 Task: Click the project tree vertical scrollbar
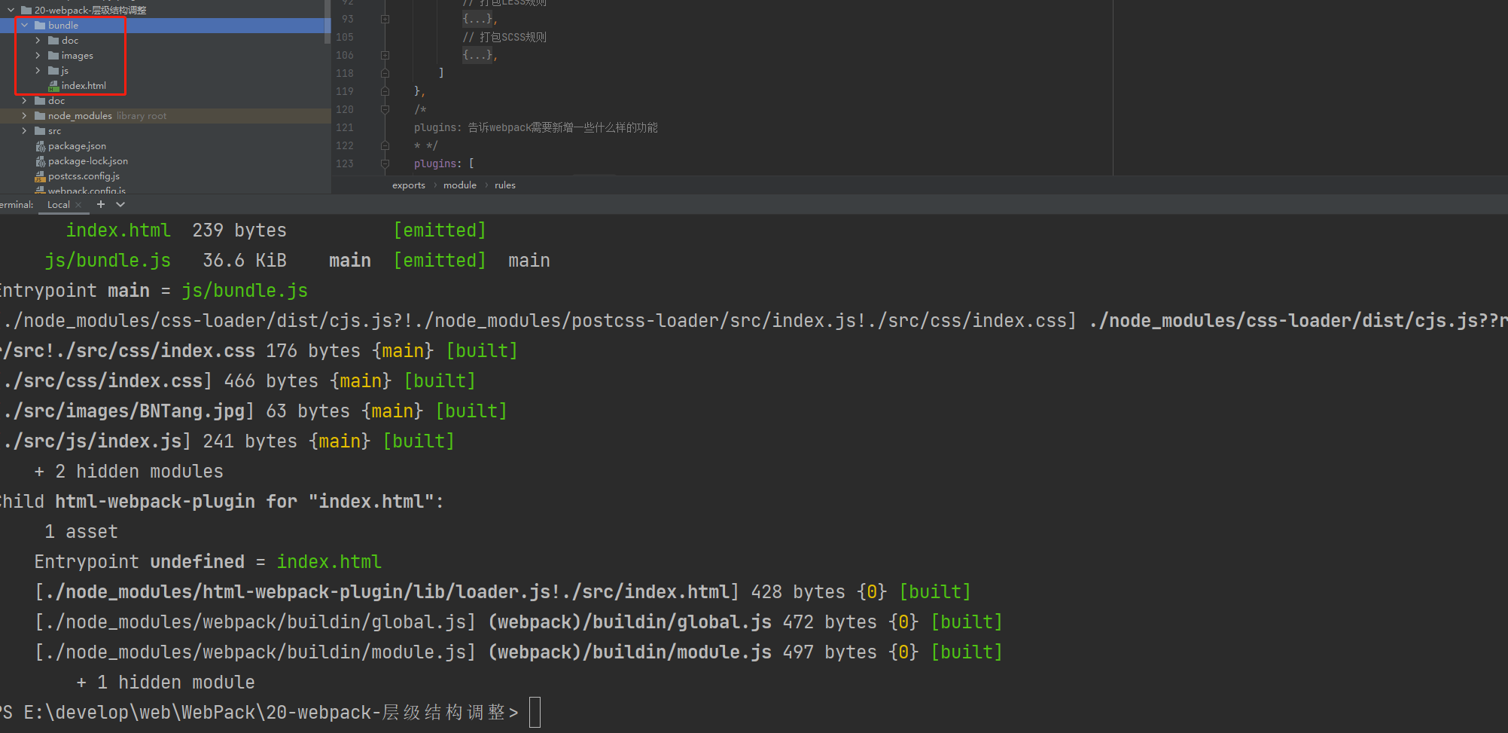coord(327,21)
